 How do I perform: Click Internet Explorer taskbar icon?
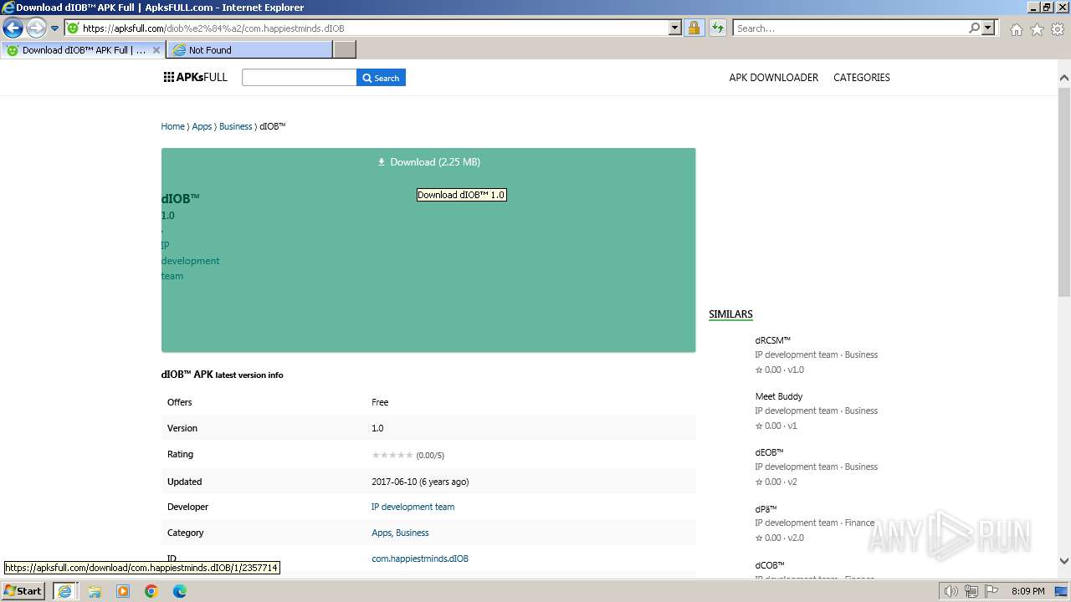(x=64, y=591)
